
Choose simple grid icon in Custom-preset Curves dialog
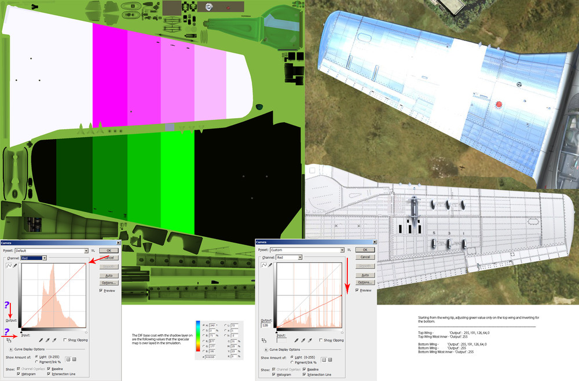324,360
